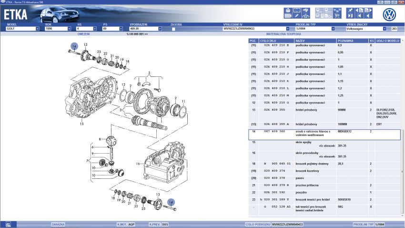Toggle the ZASOBA checkbox
This screenshot has width=405, height=228.
(x=173, y=29)
